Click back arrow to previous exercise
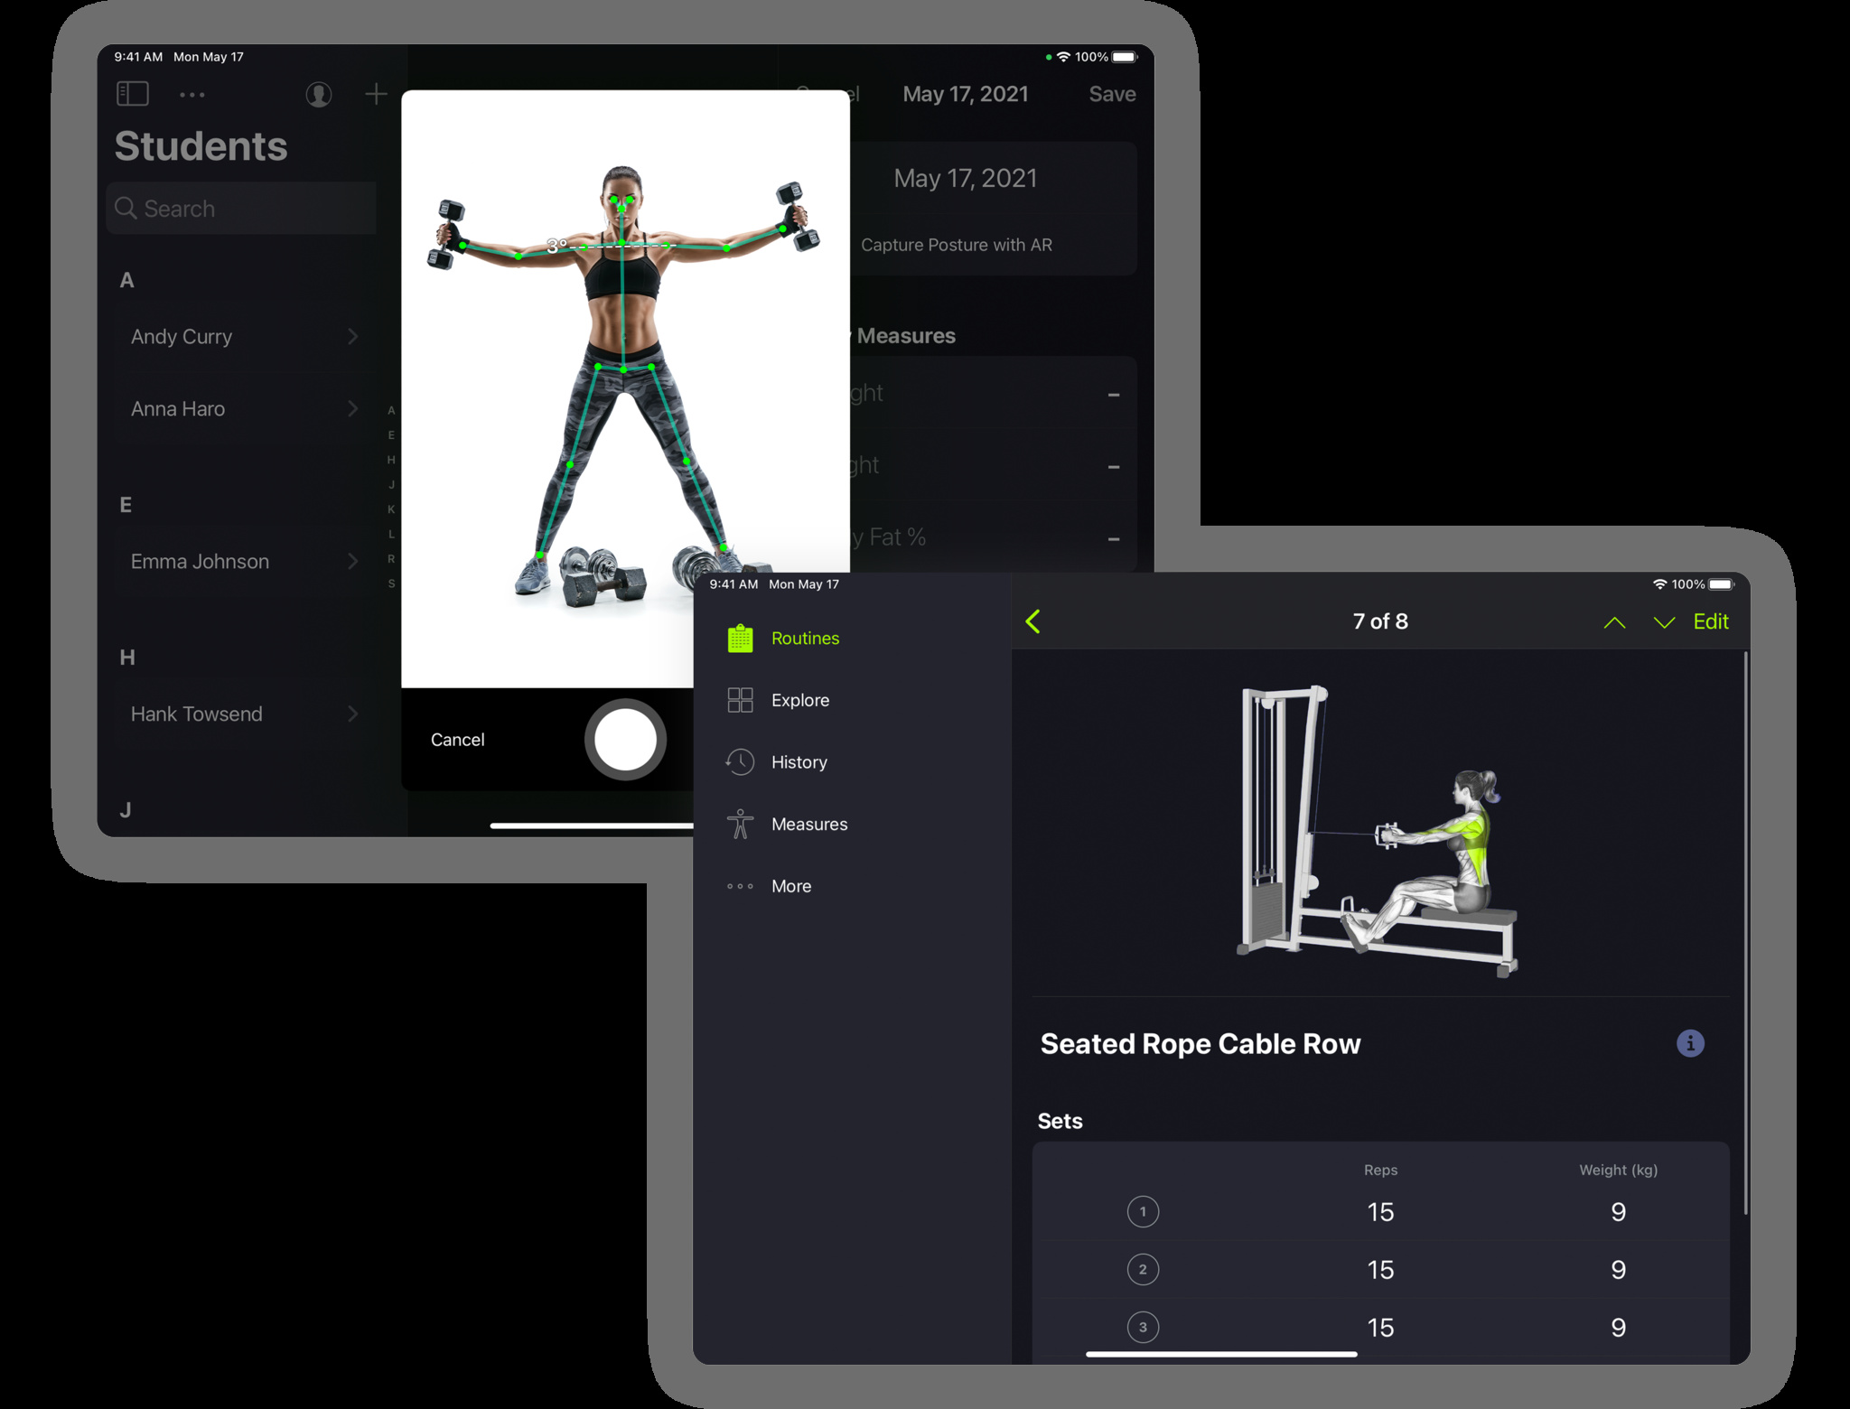 pyautogui.click(x=1036, y=621)
